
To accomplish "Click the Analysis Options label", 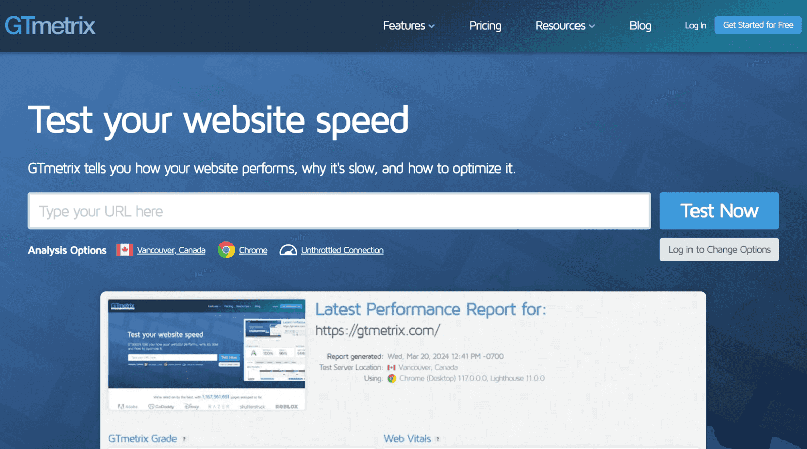I will coord(67,250).
